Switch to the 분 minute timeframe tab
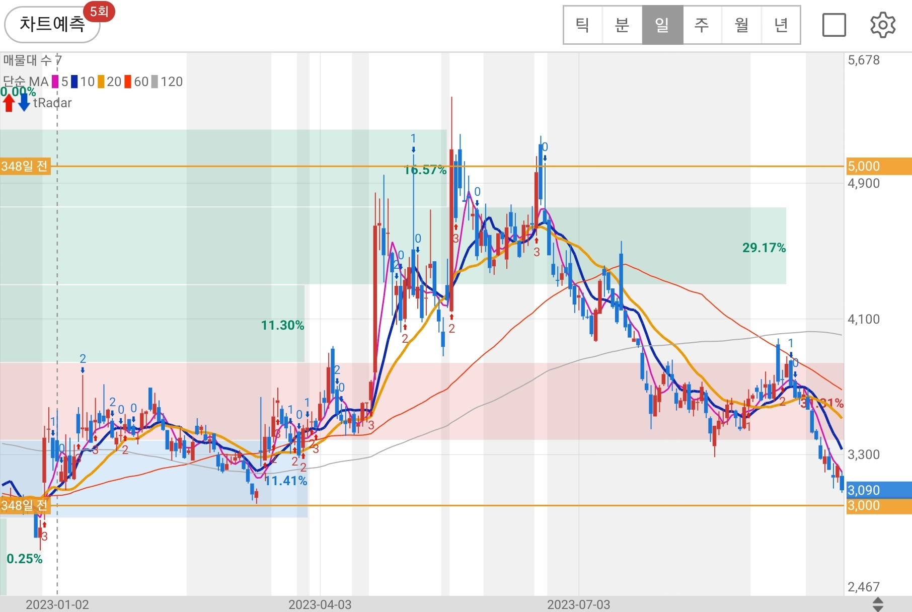This screenshot has height=612, width=912. coord(623,25)
